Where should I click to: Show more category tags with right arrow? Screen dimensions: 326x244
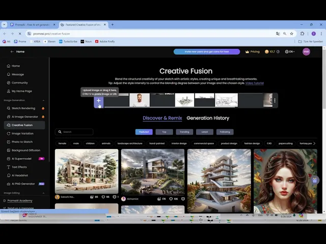[x=314, y=143]
